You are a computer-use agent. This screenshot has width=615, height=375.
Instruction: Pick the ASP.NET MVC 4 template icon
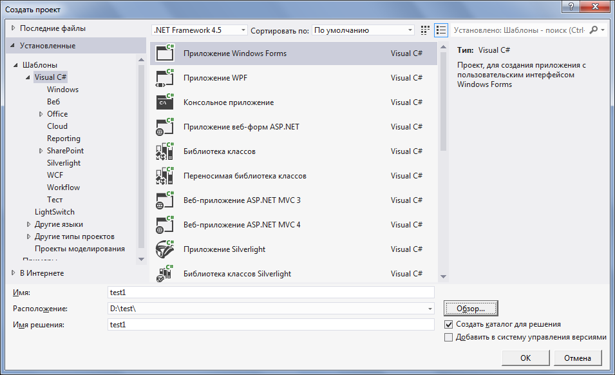coord(165,225)
